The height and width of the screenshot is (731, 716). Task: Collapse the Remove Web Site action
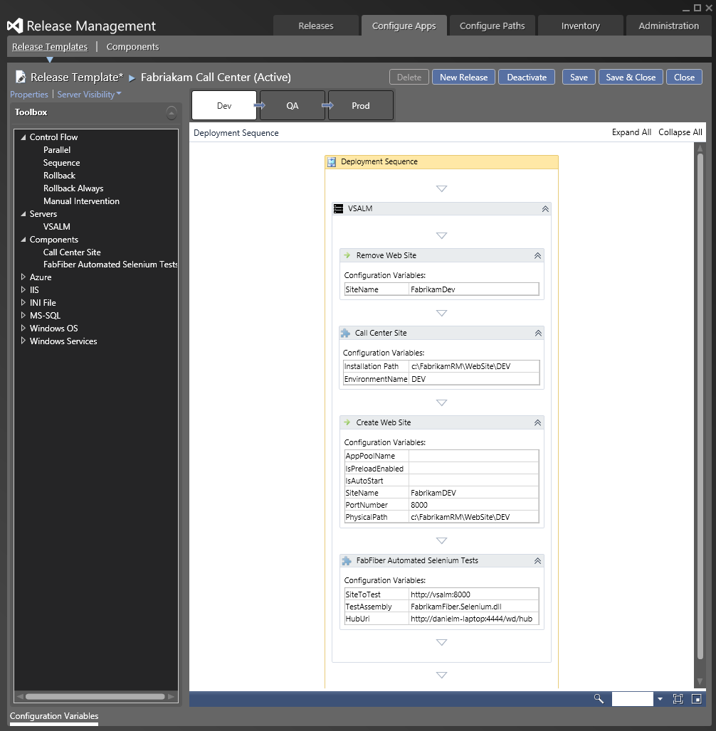[537, 255]
